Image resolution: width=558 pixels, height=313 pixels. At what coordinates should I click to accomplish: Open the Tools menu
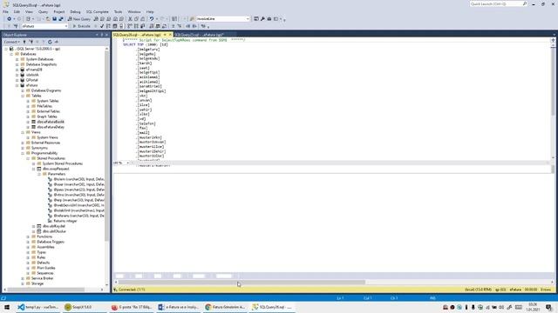coord(118,11)
